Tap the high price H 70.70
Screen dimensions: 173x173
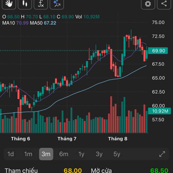pyautogui.click(x=29, y=17)
